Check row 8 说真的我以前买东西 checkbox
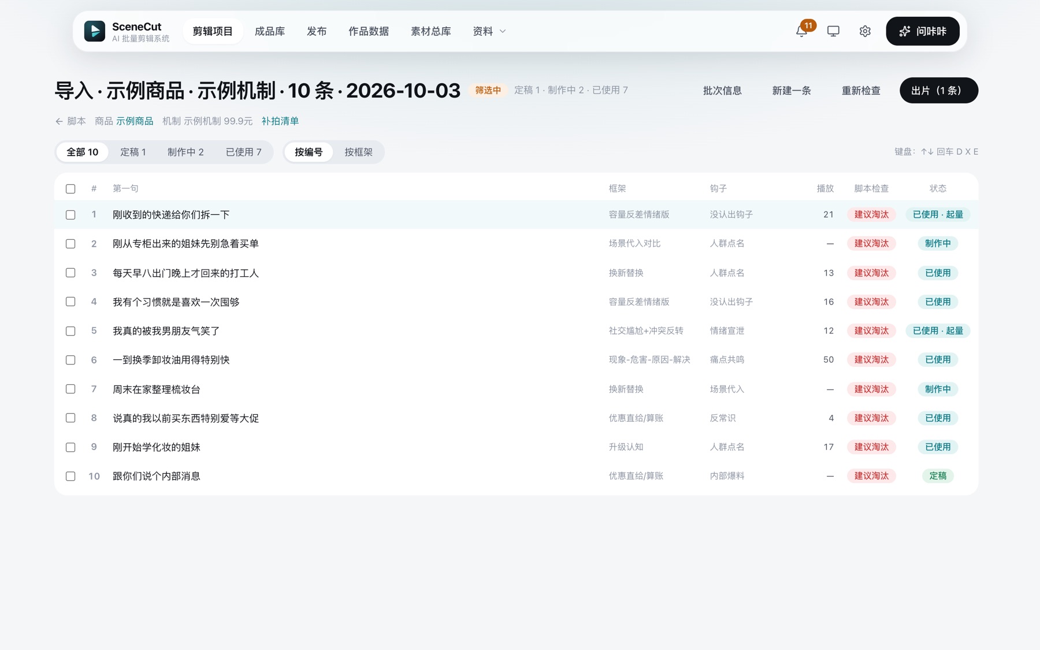This screenshot has height=650, width=1040. (x=70, y=418)
